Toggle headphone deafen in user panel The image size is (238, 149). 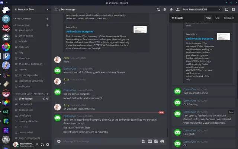pos(42,145)
